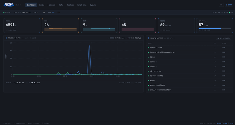The image size is (235, 125).
Task: Click the TRAFFIC.LIVE panel title
Action: pyautogui.click(x=14, y=38)
